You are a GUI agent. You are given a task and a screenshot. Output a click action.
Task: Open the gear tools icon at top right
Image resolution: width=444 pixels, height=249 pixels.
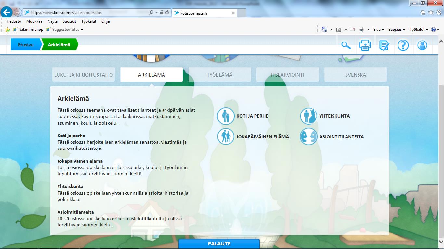coord(438,13)
